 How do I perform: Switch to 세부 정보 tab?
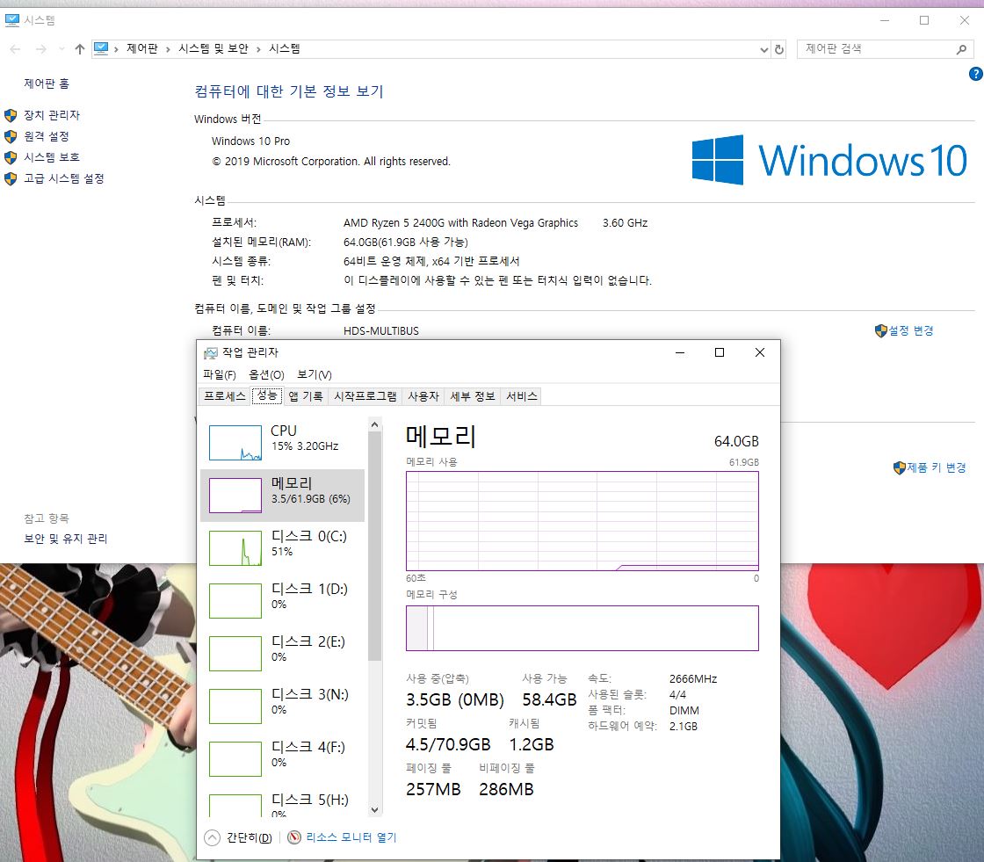pos(473,396)
